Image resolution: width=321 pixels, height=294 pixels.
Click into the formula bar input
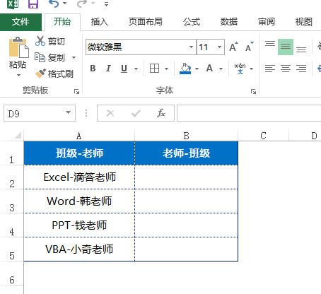pyautogui.click(x=249, y=113)
